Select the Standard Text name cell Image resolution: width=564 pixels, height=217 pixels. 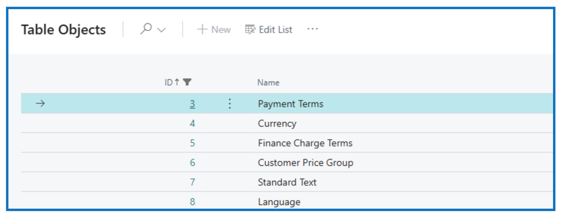[x=287, y=182]
